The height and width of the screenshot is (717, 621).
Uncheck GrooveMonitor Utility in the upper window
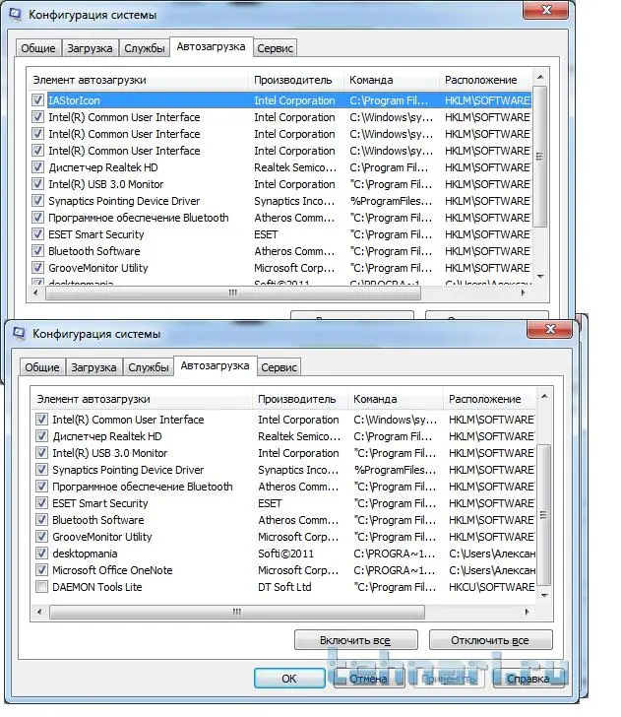(x=38, y=268)
